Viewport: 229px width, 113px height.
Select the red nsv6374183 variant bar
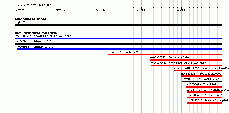point(201,76)
